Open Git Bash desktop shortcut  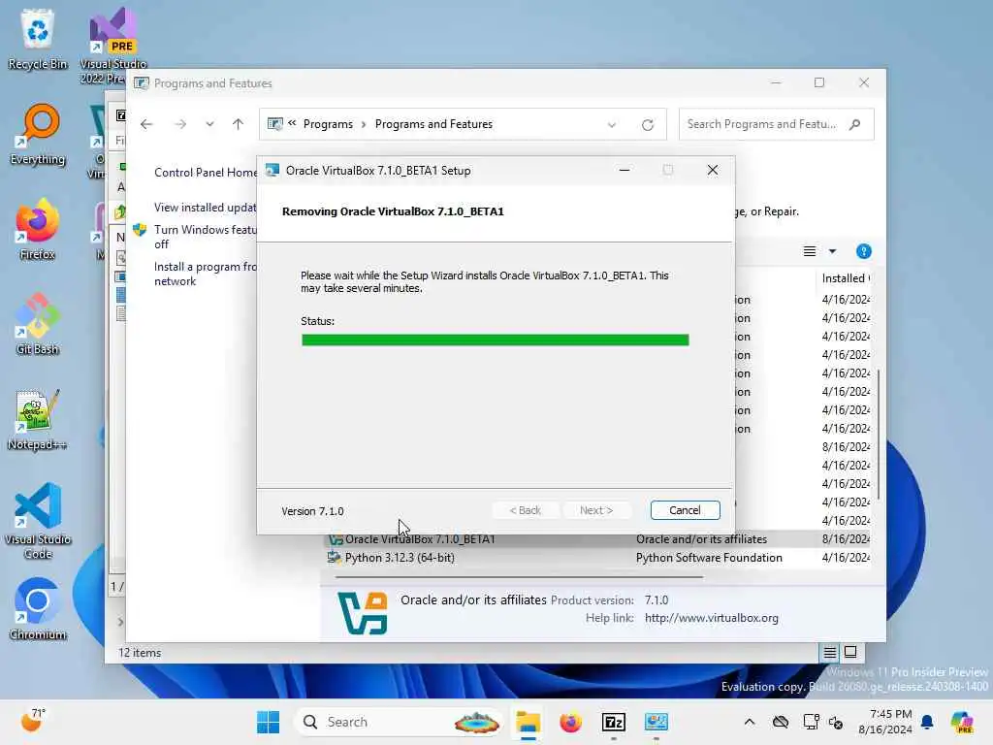point(38,324)
